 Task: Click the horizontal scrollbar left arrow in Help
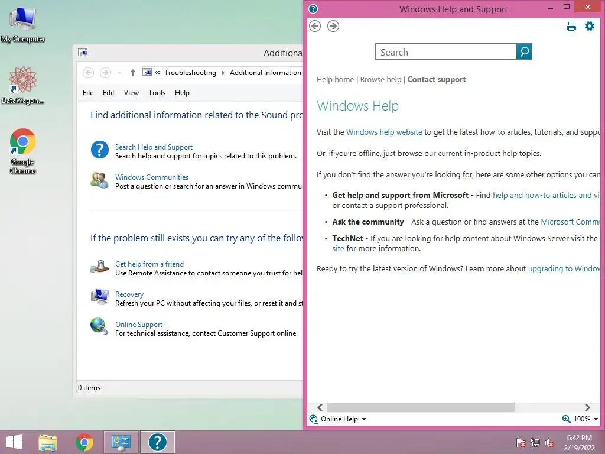click(x=320, y=407)
